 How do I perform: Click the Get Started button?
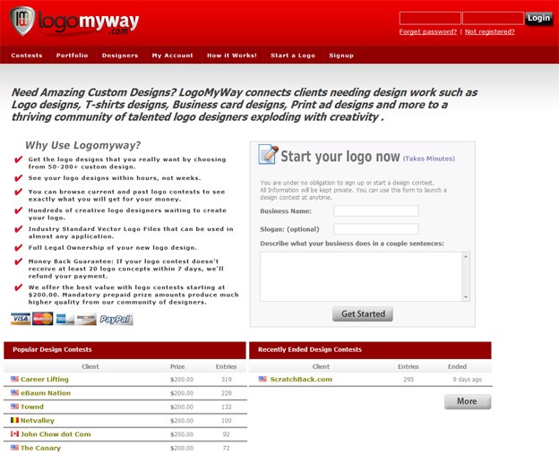(x=363, y=313)
